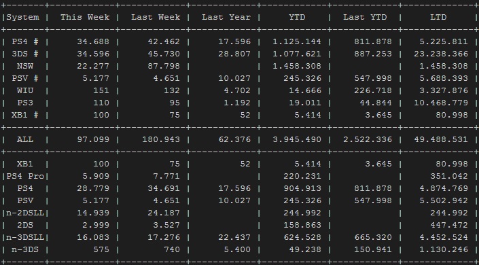Select the PS4 Pro row label
This screenshot has height=265, width=479.
click(x=25, y=177)
